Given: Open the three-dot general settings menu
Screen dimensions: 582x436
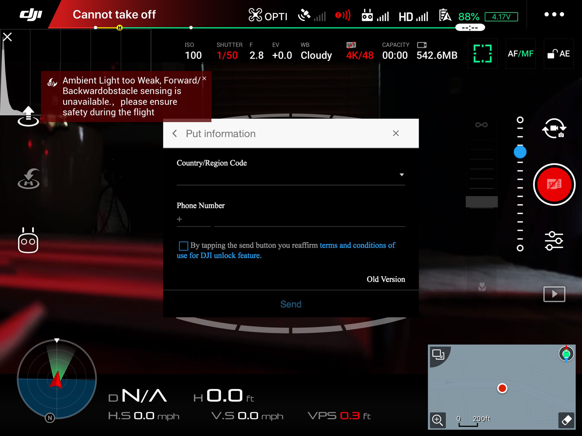Looking at the screenshot, I should 554,14.
